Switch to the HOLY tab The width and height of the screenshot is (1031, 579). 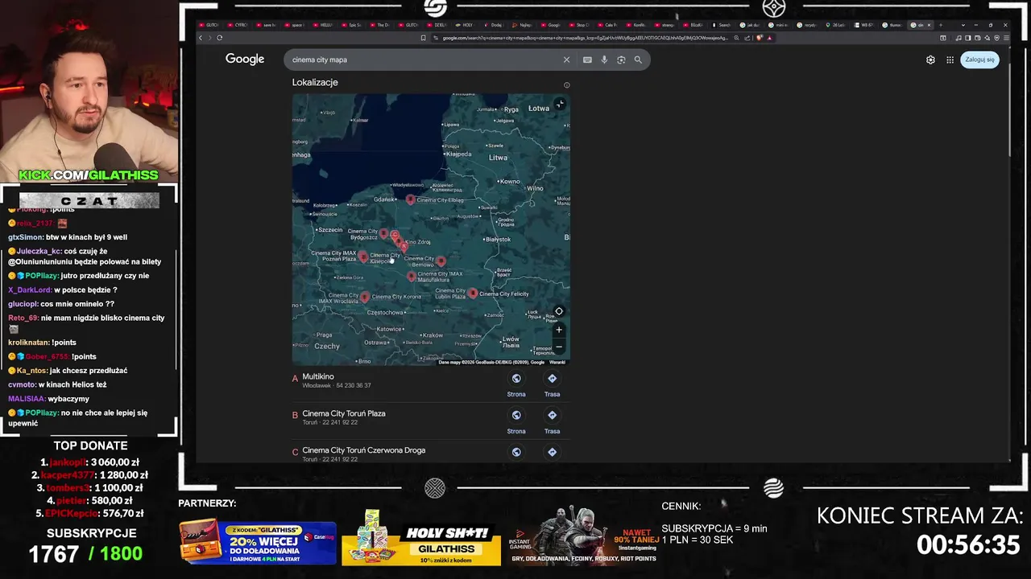(x=465, y=25)
